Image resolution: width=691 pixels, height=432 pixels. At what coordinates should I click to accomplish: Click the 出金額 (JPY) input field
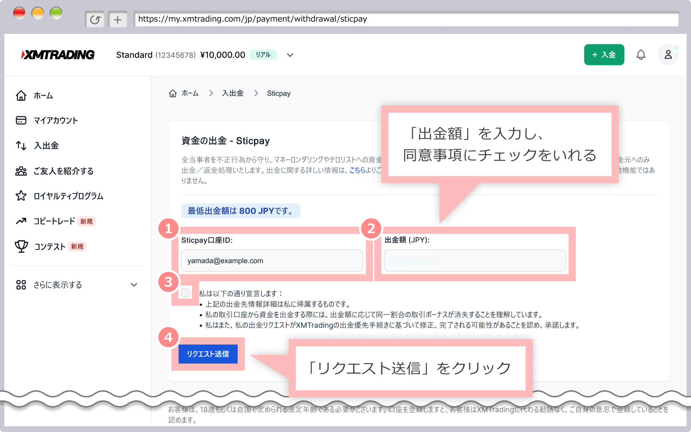click(474, 260)
